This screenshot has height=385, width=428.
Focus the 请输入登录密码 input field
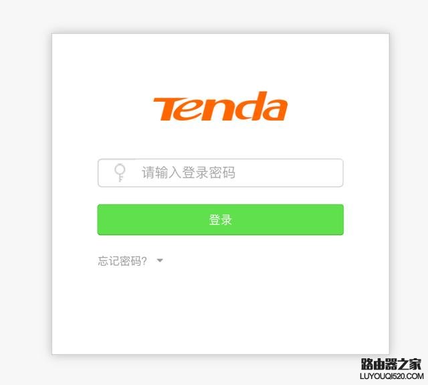(221, 173)
